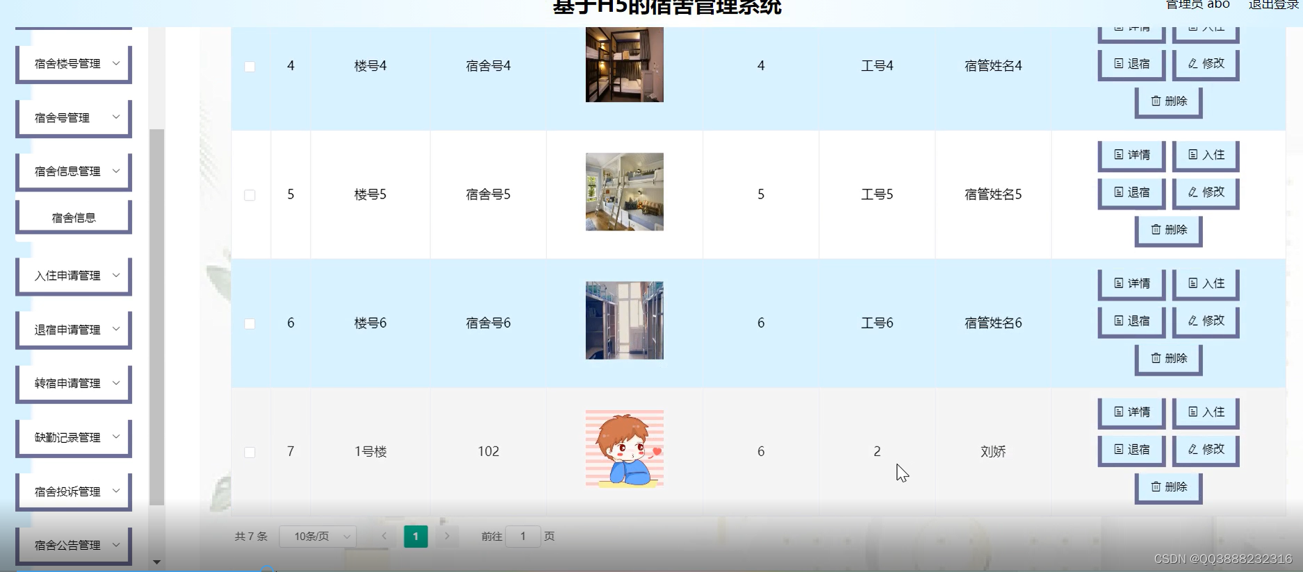Go to previous page arrow

(384, 536)
